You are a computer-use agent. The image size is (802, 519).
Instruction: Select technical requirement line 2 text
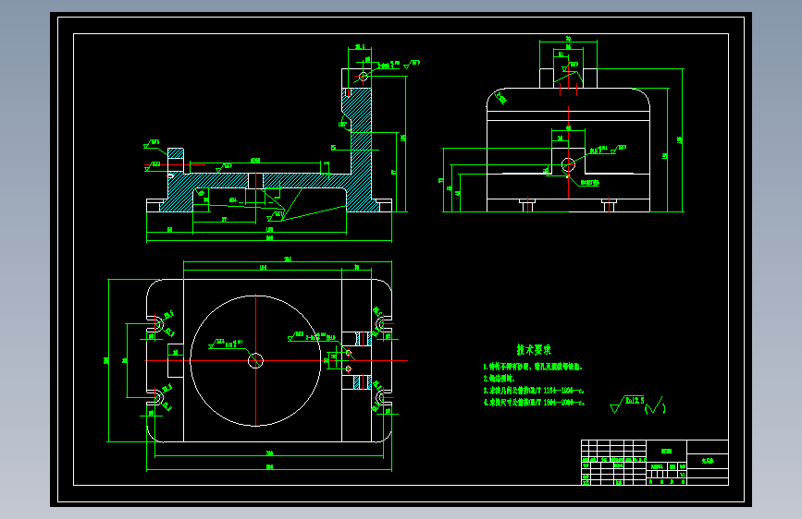(499, 379)
